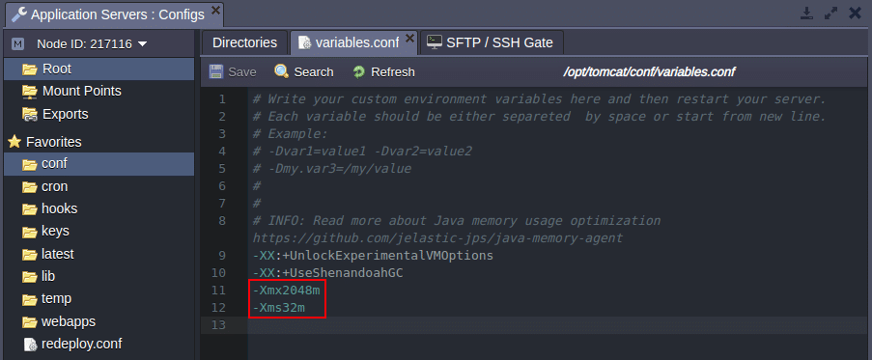Click the -XX:+UnlockExperimentalVMOptions line
872x360 pixels.
point(373,256)
